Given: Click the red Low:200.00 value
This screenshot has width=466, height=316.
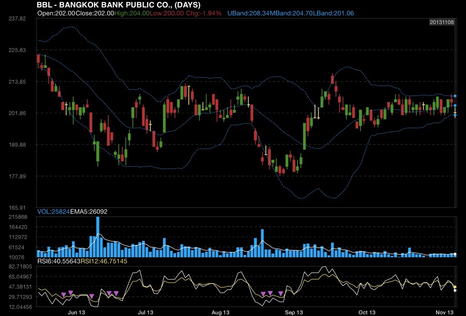Looking at the screenshot, I should pos(167,13).
